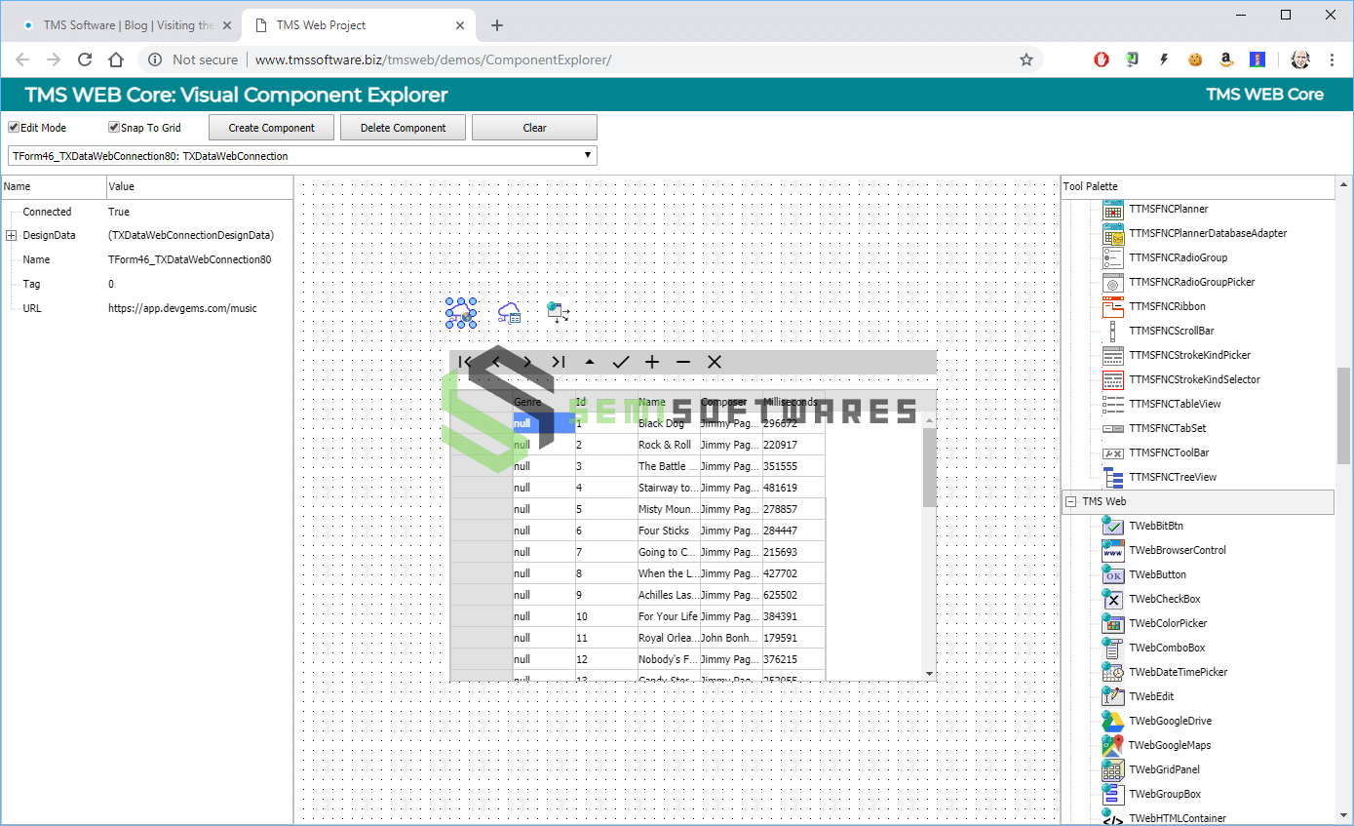Pick the TTMSFNCRadioGroupPicker icon
The image size is (1354, 826).
click(x=1112, y=283)
